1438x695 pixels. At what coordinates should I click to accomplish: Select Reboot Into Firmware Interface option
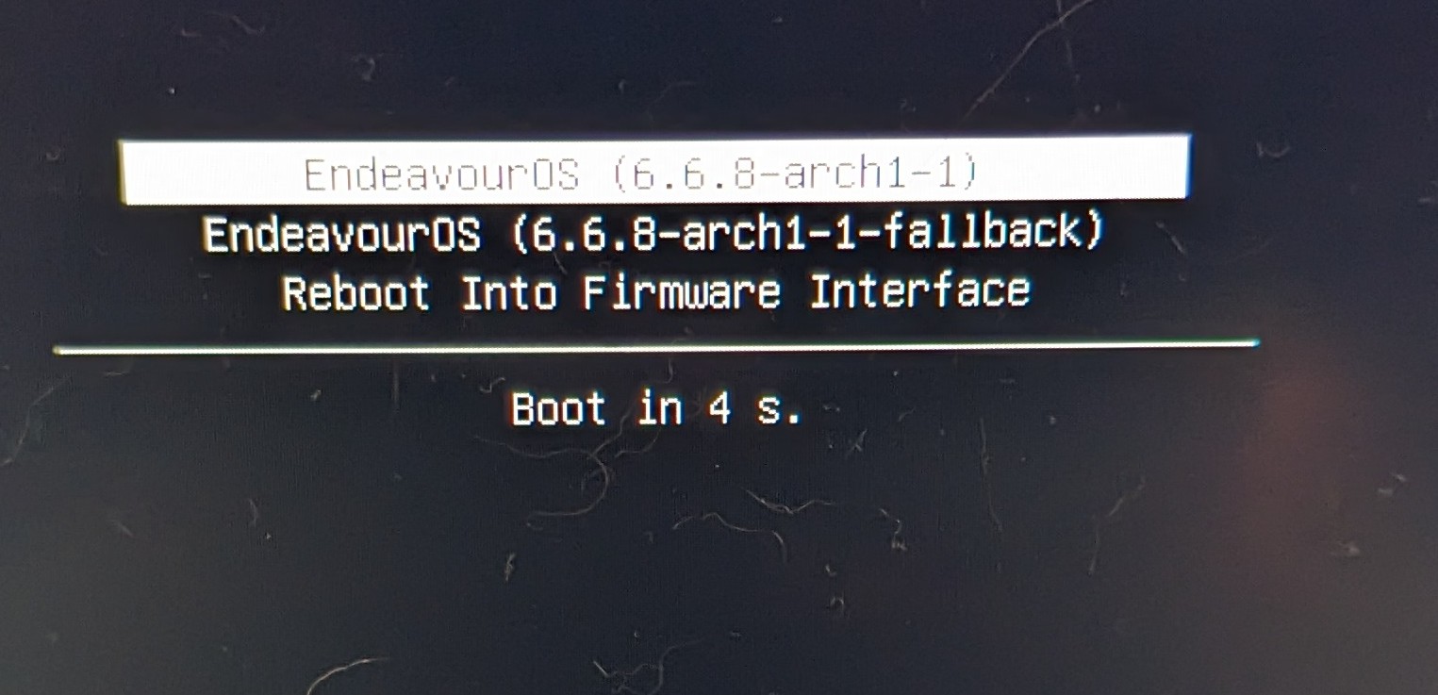655,291
